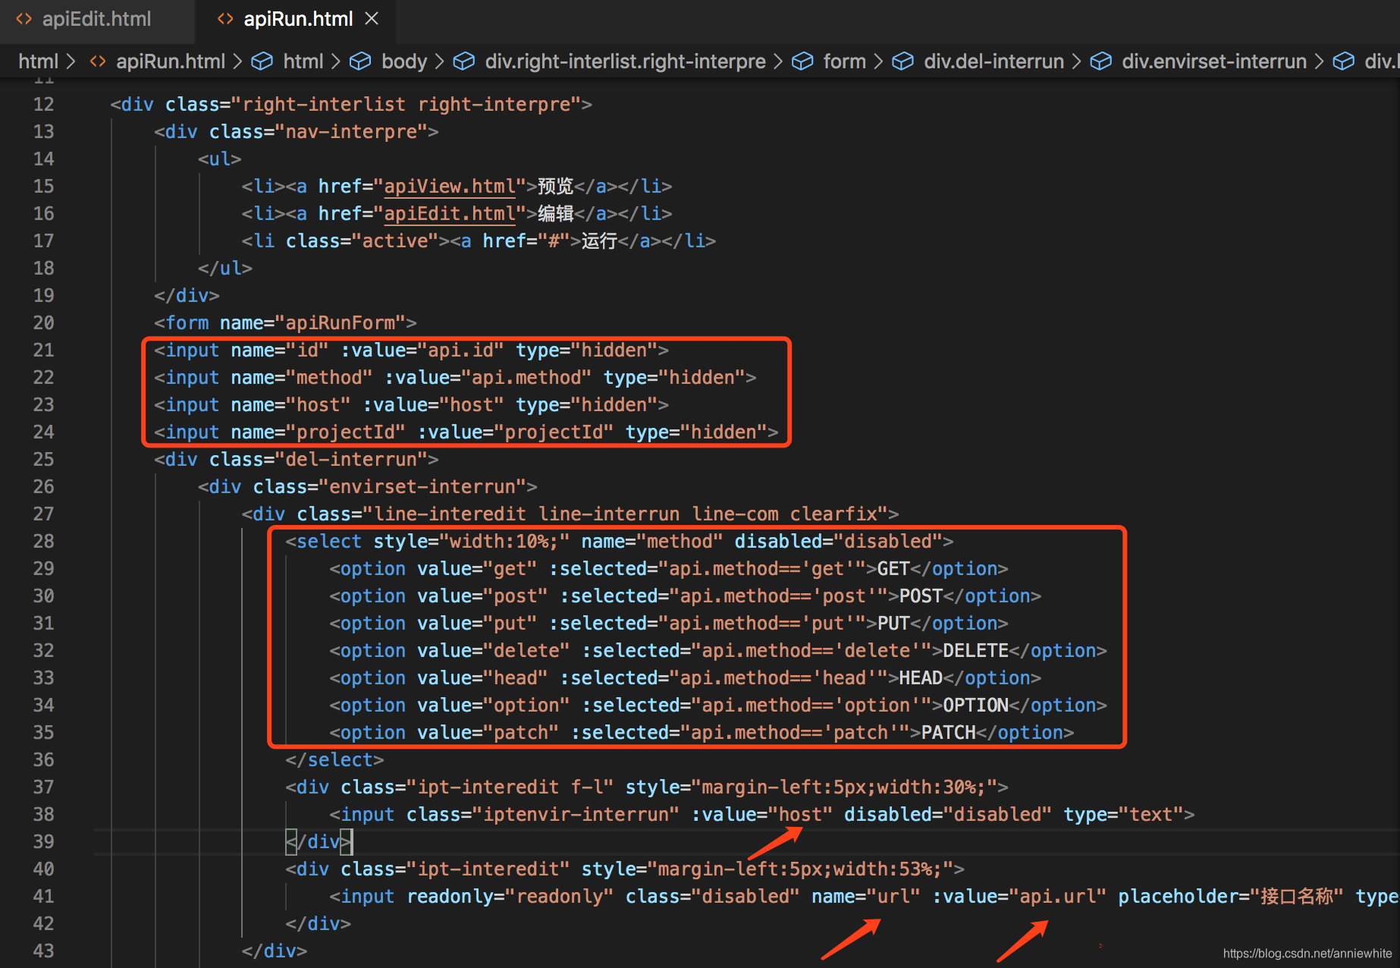Expand the chevron after the div.del-interrun breadcrumb

point(1077,61)
